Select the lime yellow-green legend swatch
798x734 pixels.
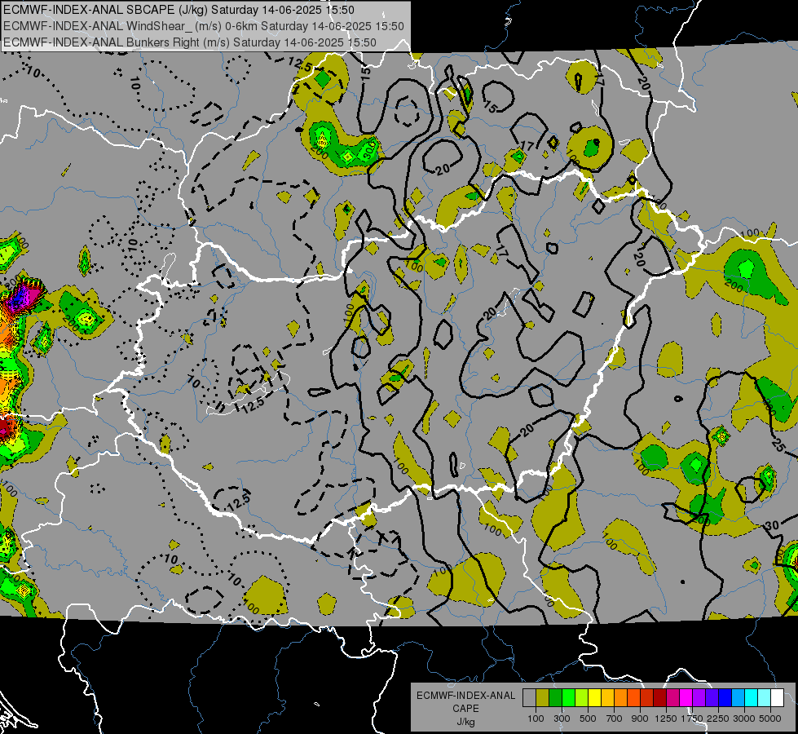[582, 697]
